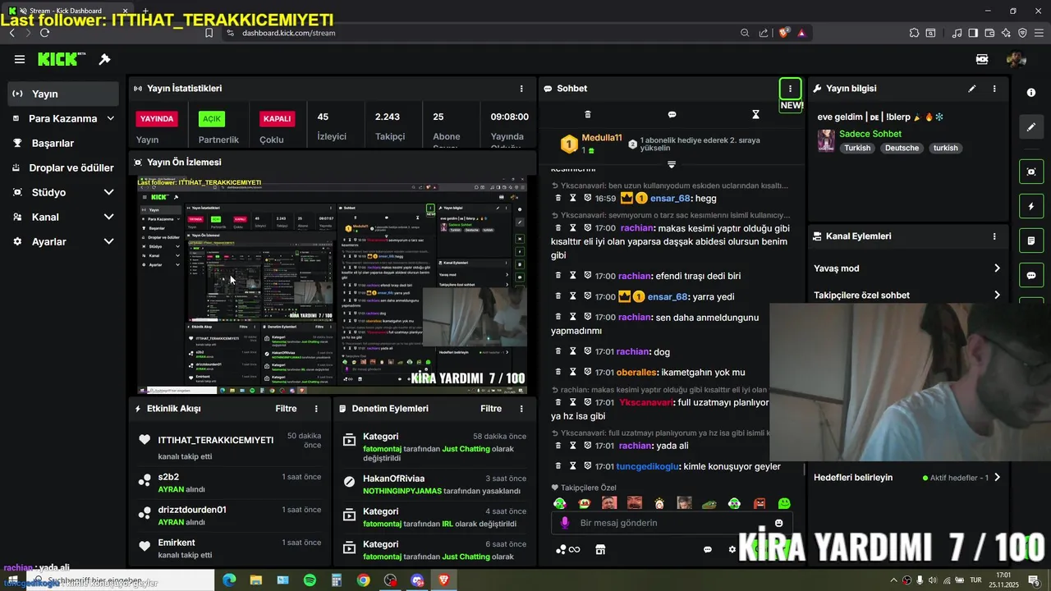Open Sohbet panel three-dot menu
Viewport: 1051px width, 591px height.
790,88
